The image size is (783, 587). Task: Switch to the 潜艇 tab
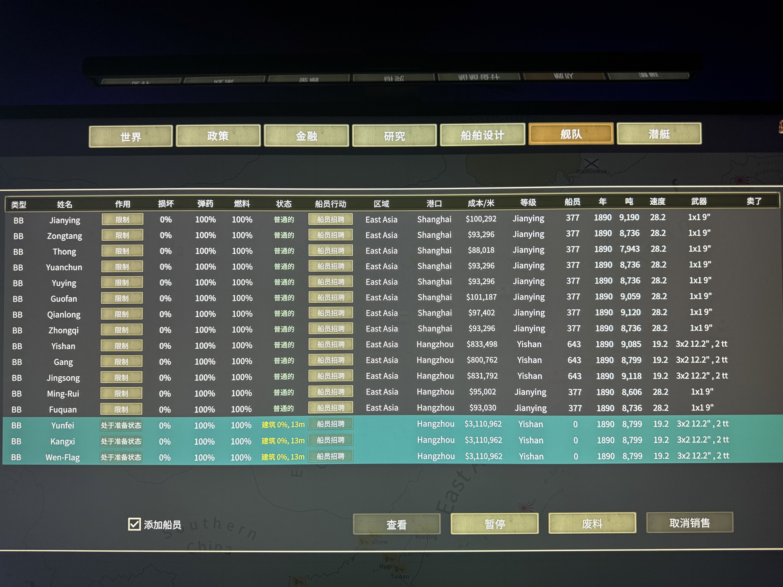click(x=659, y=133)
